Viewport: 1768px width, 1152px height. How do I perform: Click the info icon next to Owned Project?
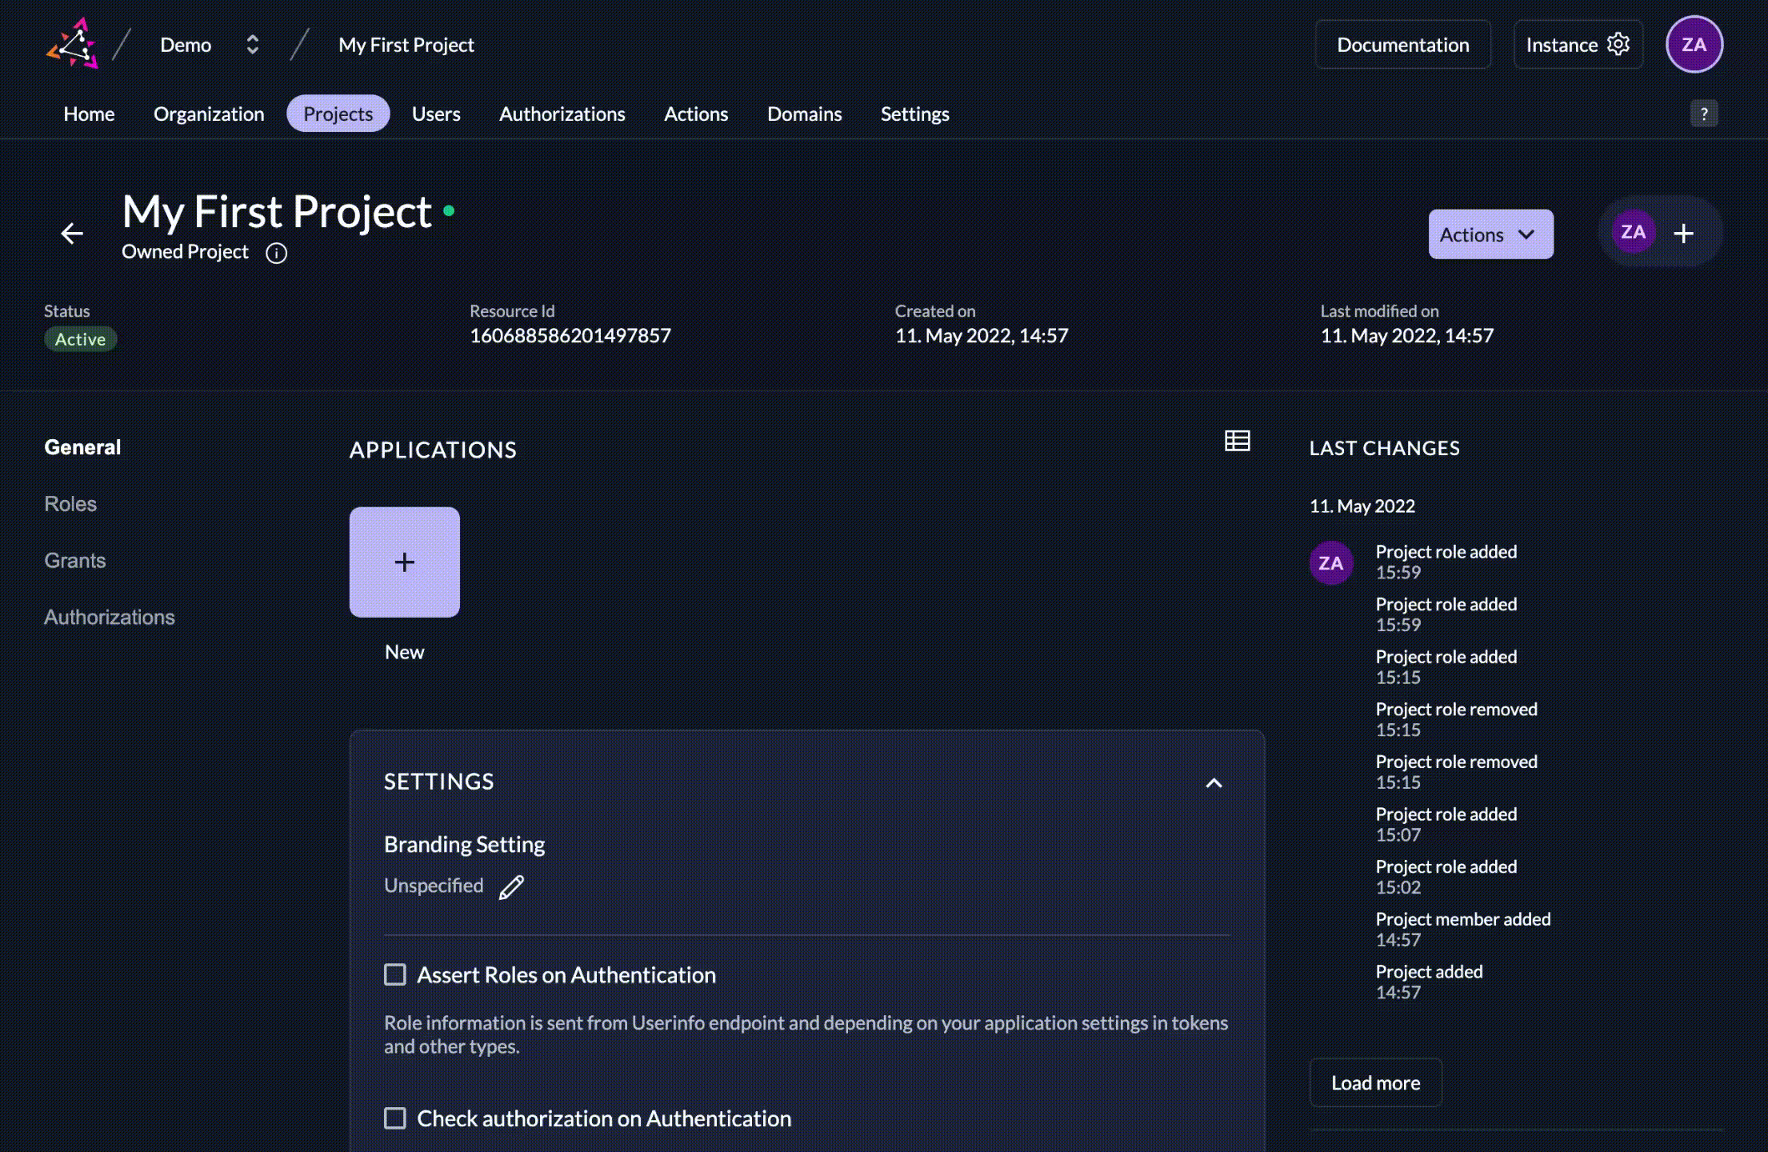tap(276, 254)
